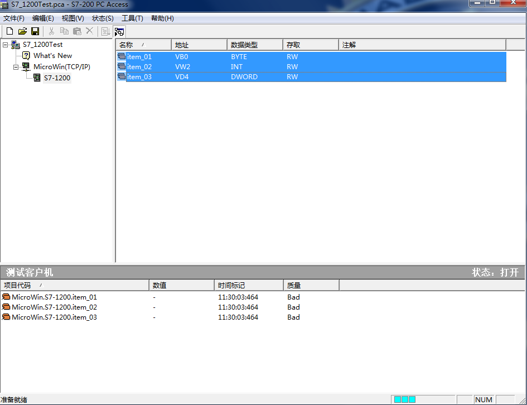Click the 状态: 打开 status label
This screenshot has height=405, width=527.
pos(495,272)
